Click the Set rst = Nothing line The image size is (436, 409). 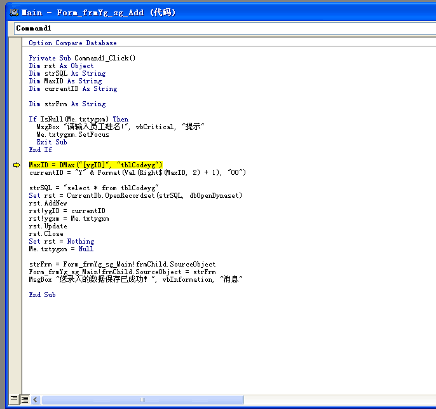[62, 242]
